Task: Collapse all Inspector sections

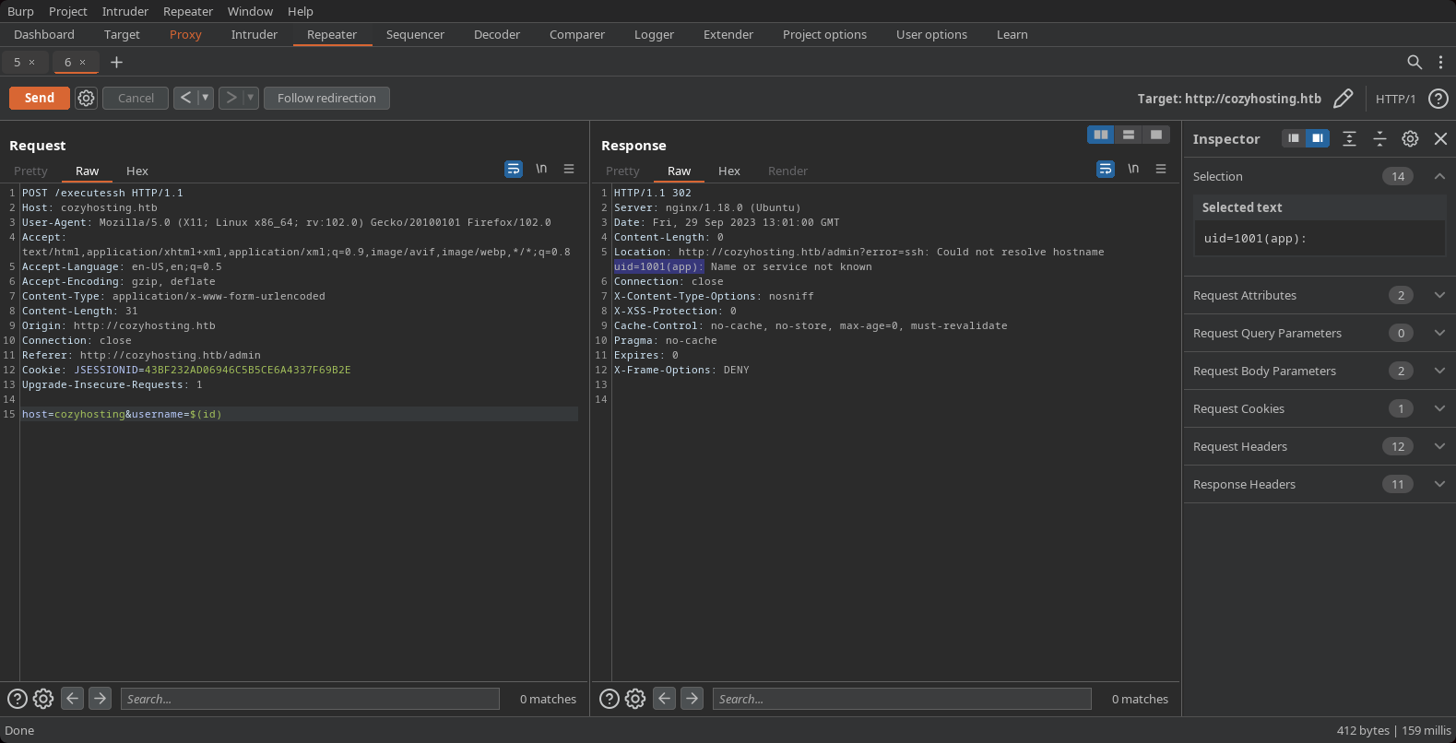Action: click(x=1379, y=138)
